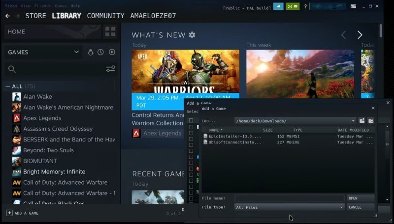The width and height of the screenshot is (394, 224).
Task: Select BERSERK and the Band of the Hawk
Action: (69, 140)
